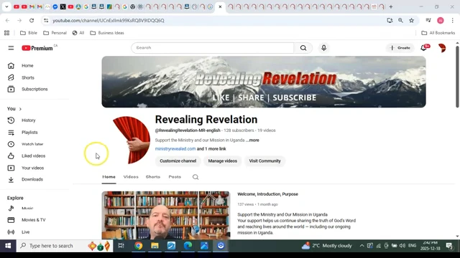Activate voice search microphone
This screenshot has height=258, width=460.
(323, 48)
